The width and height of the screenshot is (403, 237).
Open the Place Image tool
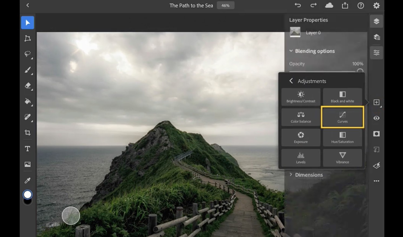28,164
